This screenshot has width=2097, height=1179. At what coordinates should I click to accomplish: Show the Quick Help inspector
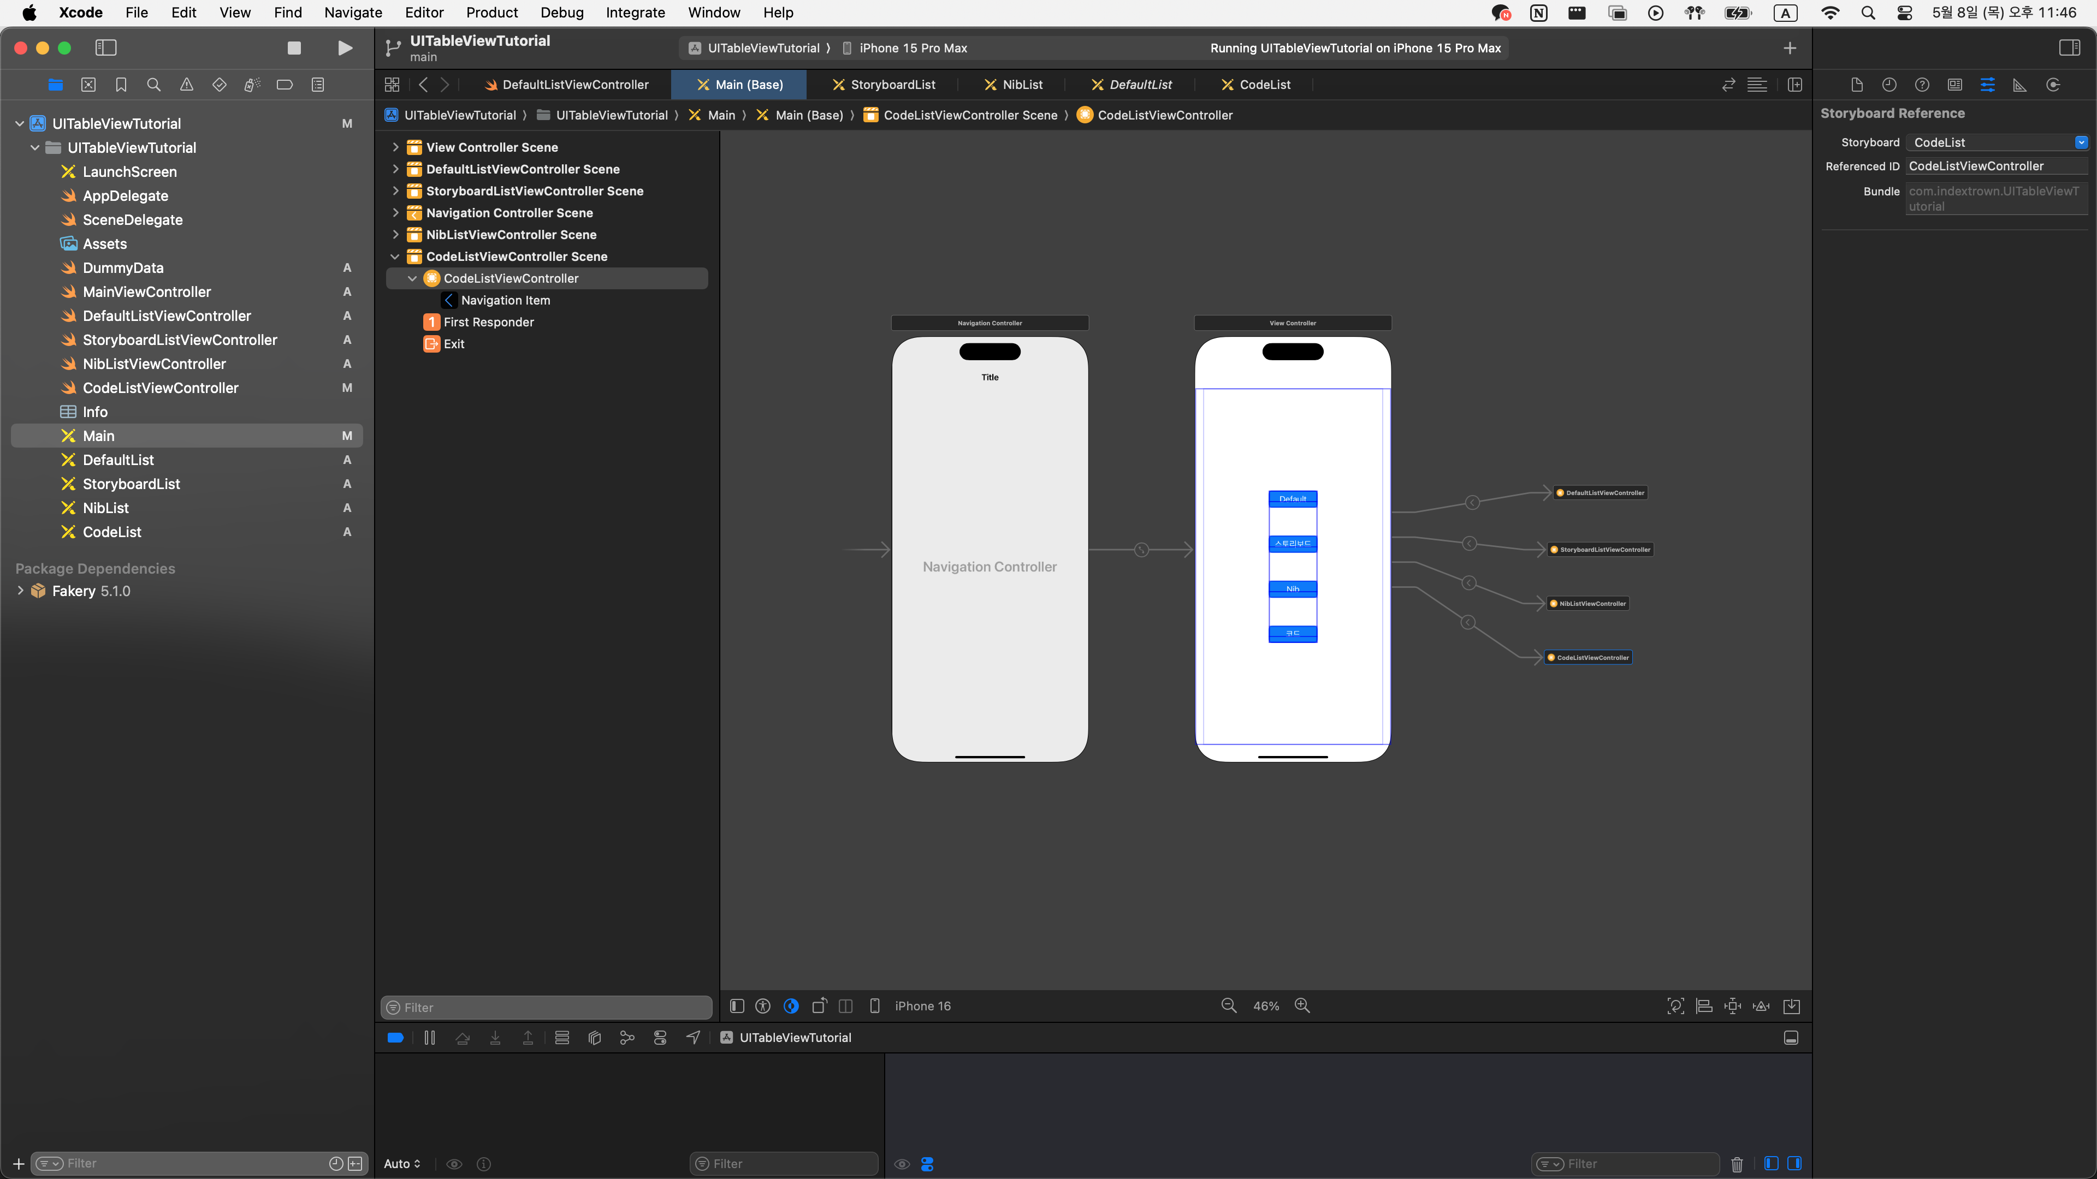coord(1922,85)
